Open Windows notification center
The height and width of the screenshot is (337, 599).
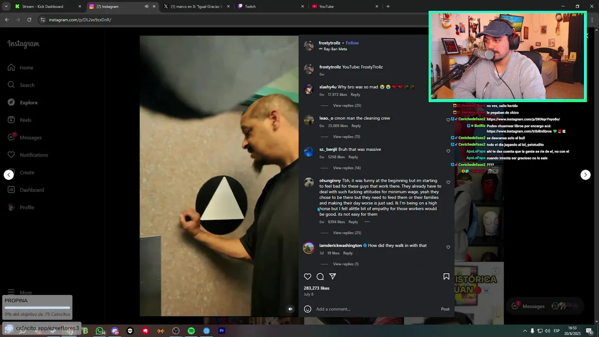pyautogui.click(x=590, y=331)
